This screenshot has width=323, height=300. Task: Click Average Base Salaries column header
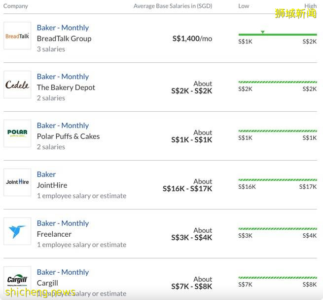click(x=173, y=6)
